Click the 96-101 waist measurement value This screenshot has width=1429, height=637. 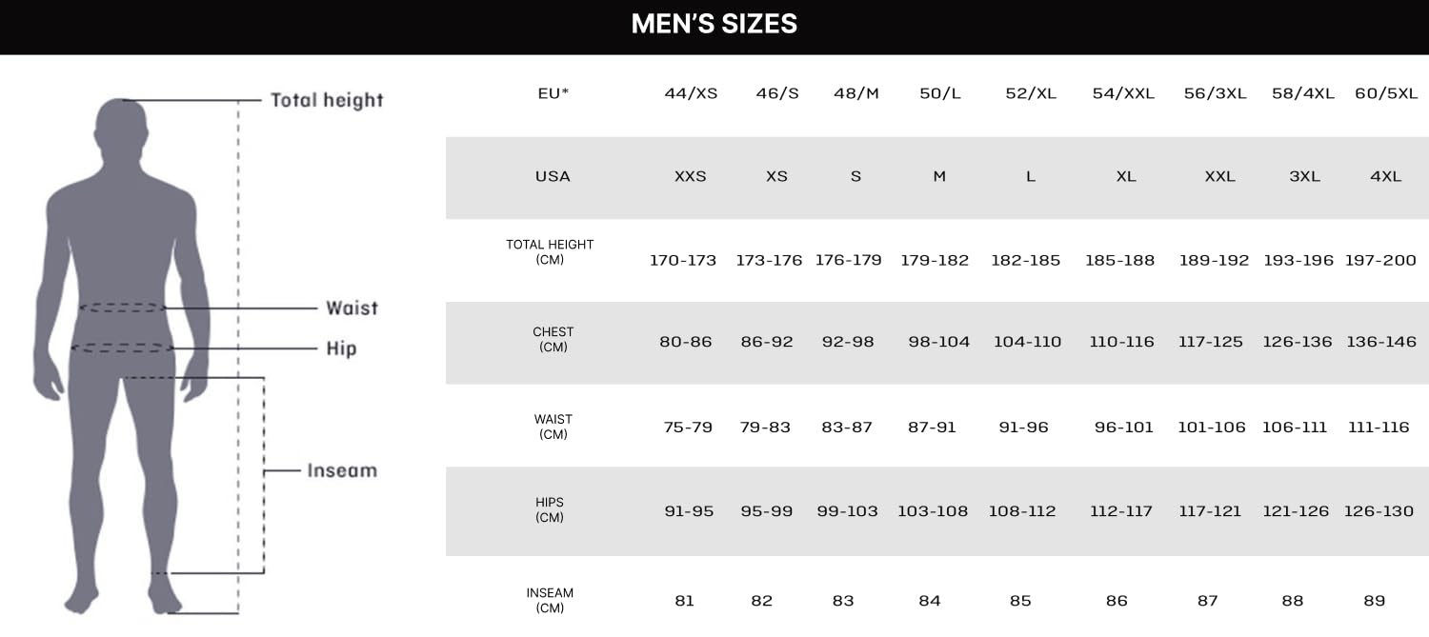(x=1124, y=428)
